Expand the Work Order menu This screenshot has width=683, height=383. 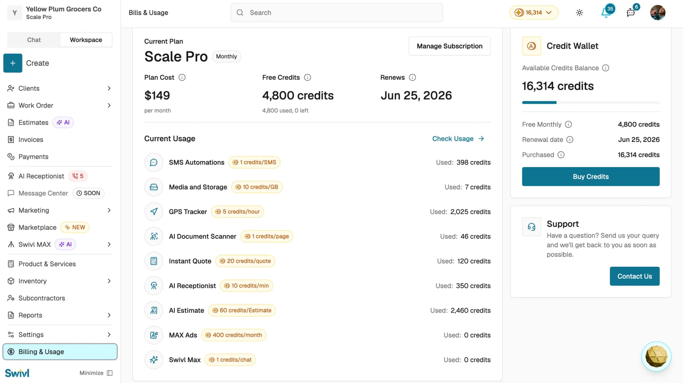[109, 105]
